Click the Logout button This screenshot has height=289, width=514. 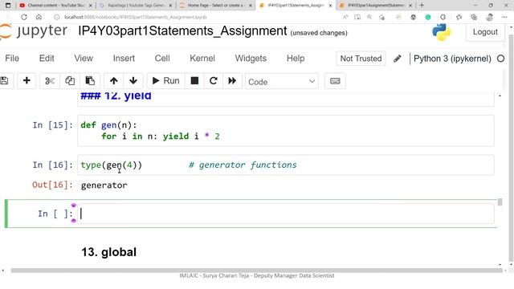pos(485,32)
